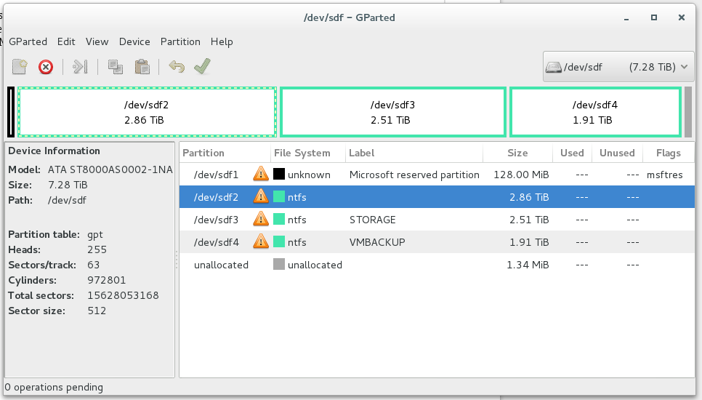The width and height of the screenshot is (702, 400).
Task: Click the Total sectors value 15628053168
Action: coord(123,295)
